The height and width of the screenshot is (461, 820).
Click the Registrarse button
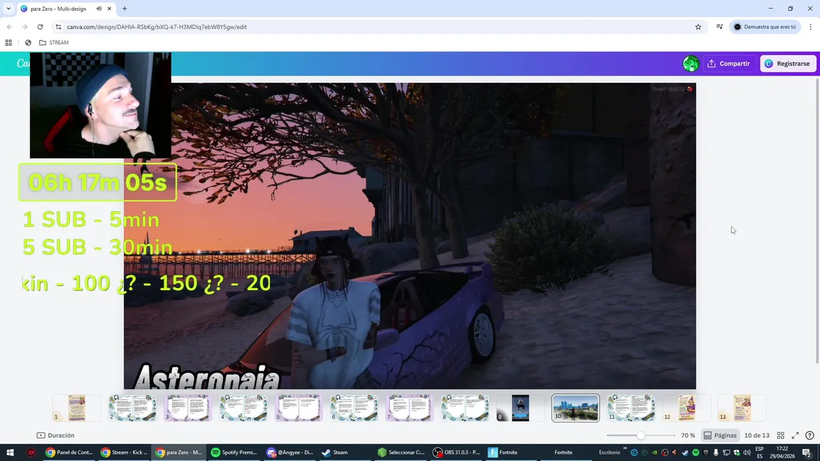tap(787, 63)
